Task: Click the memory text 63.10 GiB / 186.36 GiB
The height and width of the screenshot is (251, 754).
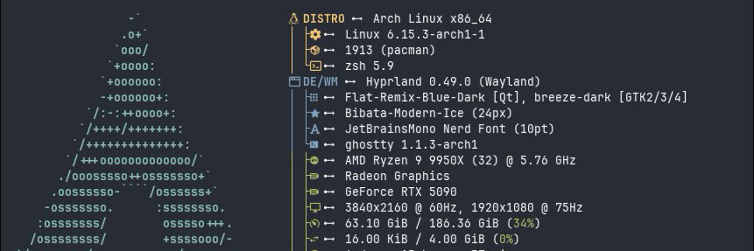Action: [x=422, y=223]
